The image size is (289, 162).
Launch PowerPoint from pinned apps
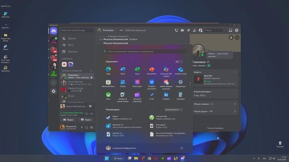coord(152,71)
